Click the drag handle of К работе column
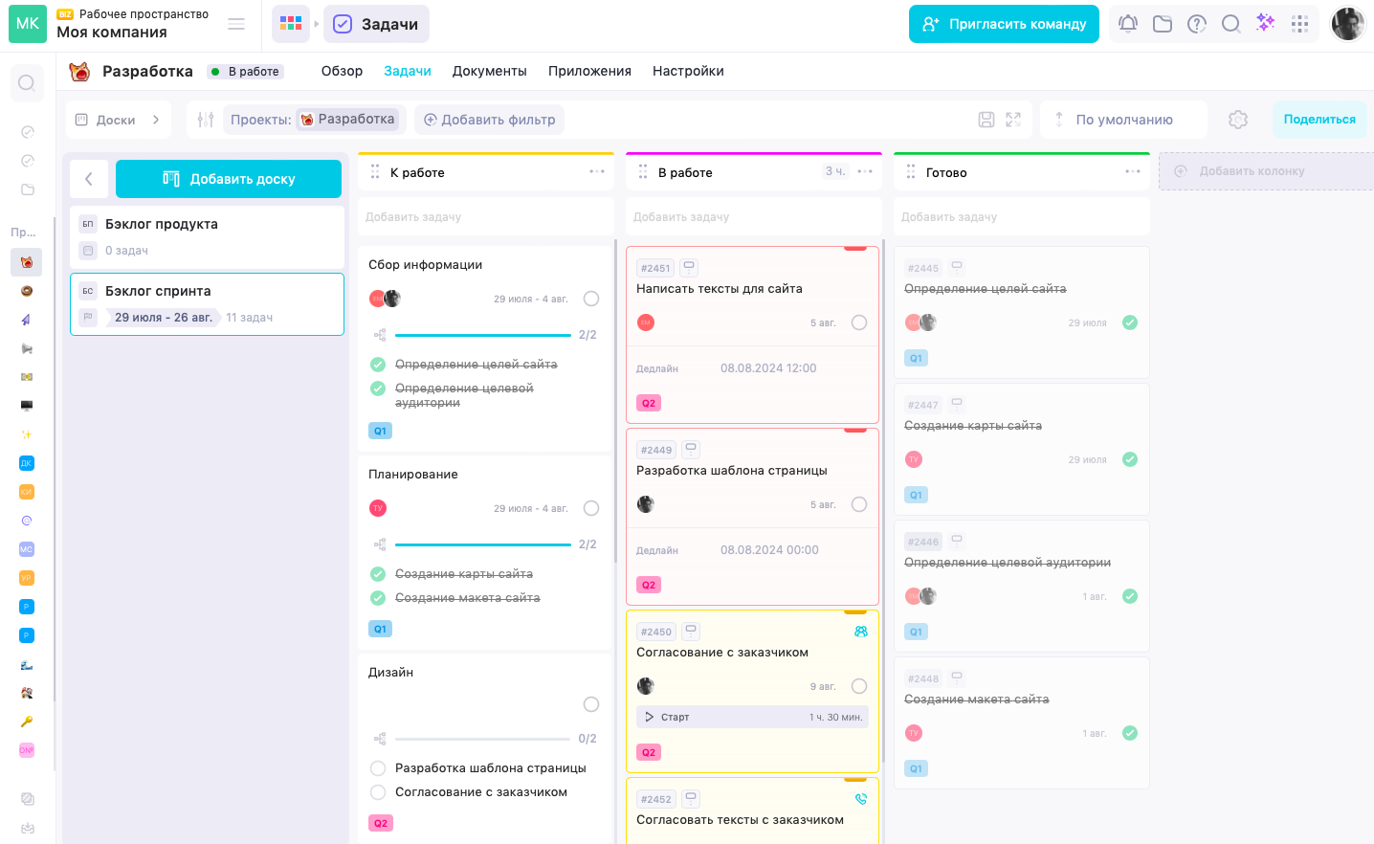Image resolution: width=1374 pixels, height=844 pixels. [375, 172]
